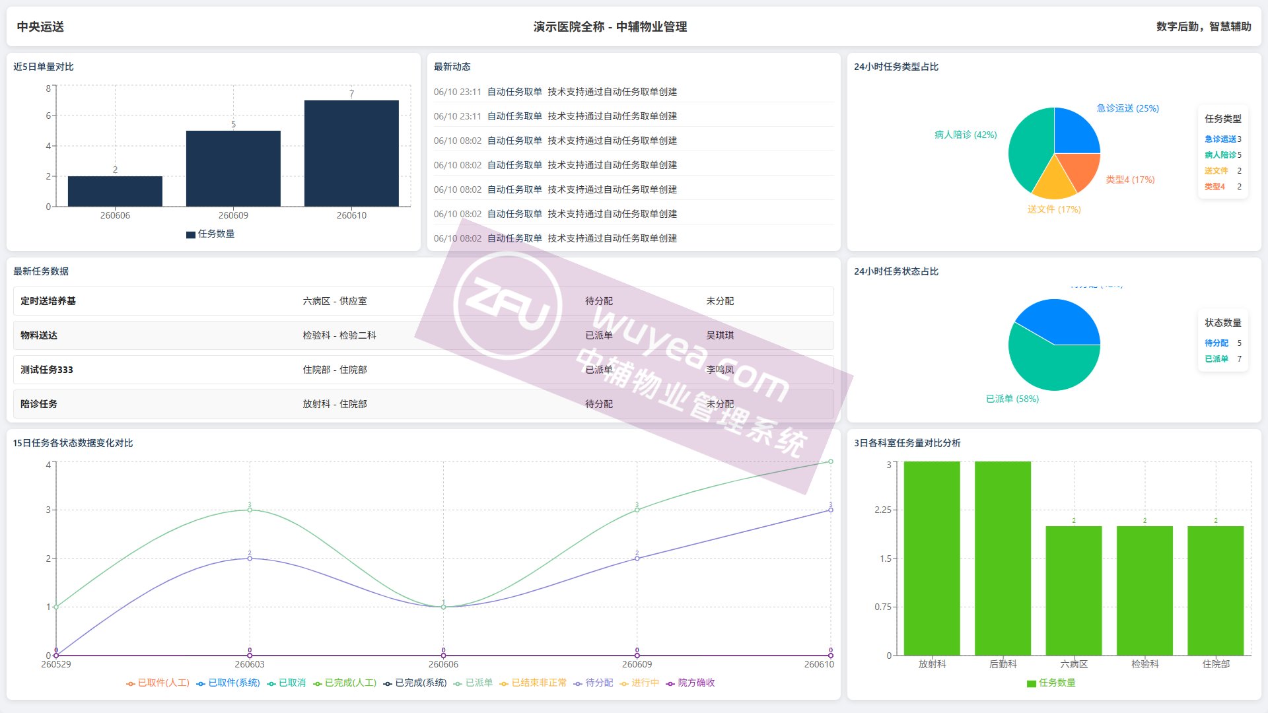Click the 260603 label on line chart axis

(x=250, y=664)
